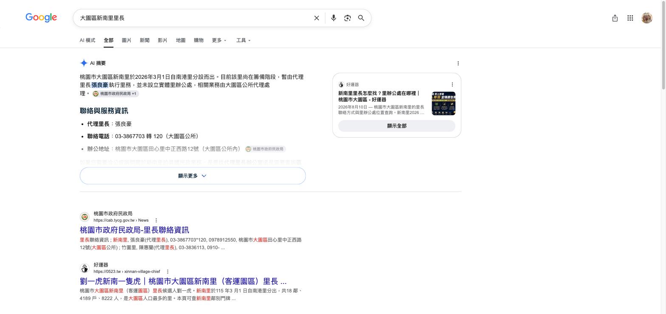The height and width of the screenshot is (314, 666).
Task: Switch to 新聞 tab
Action: 144,40
